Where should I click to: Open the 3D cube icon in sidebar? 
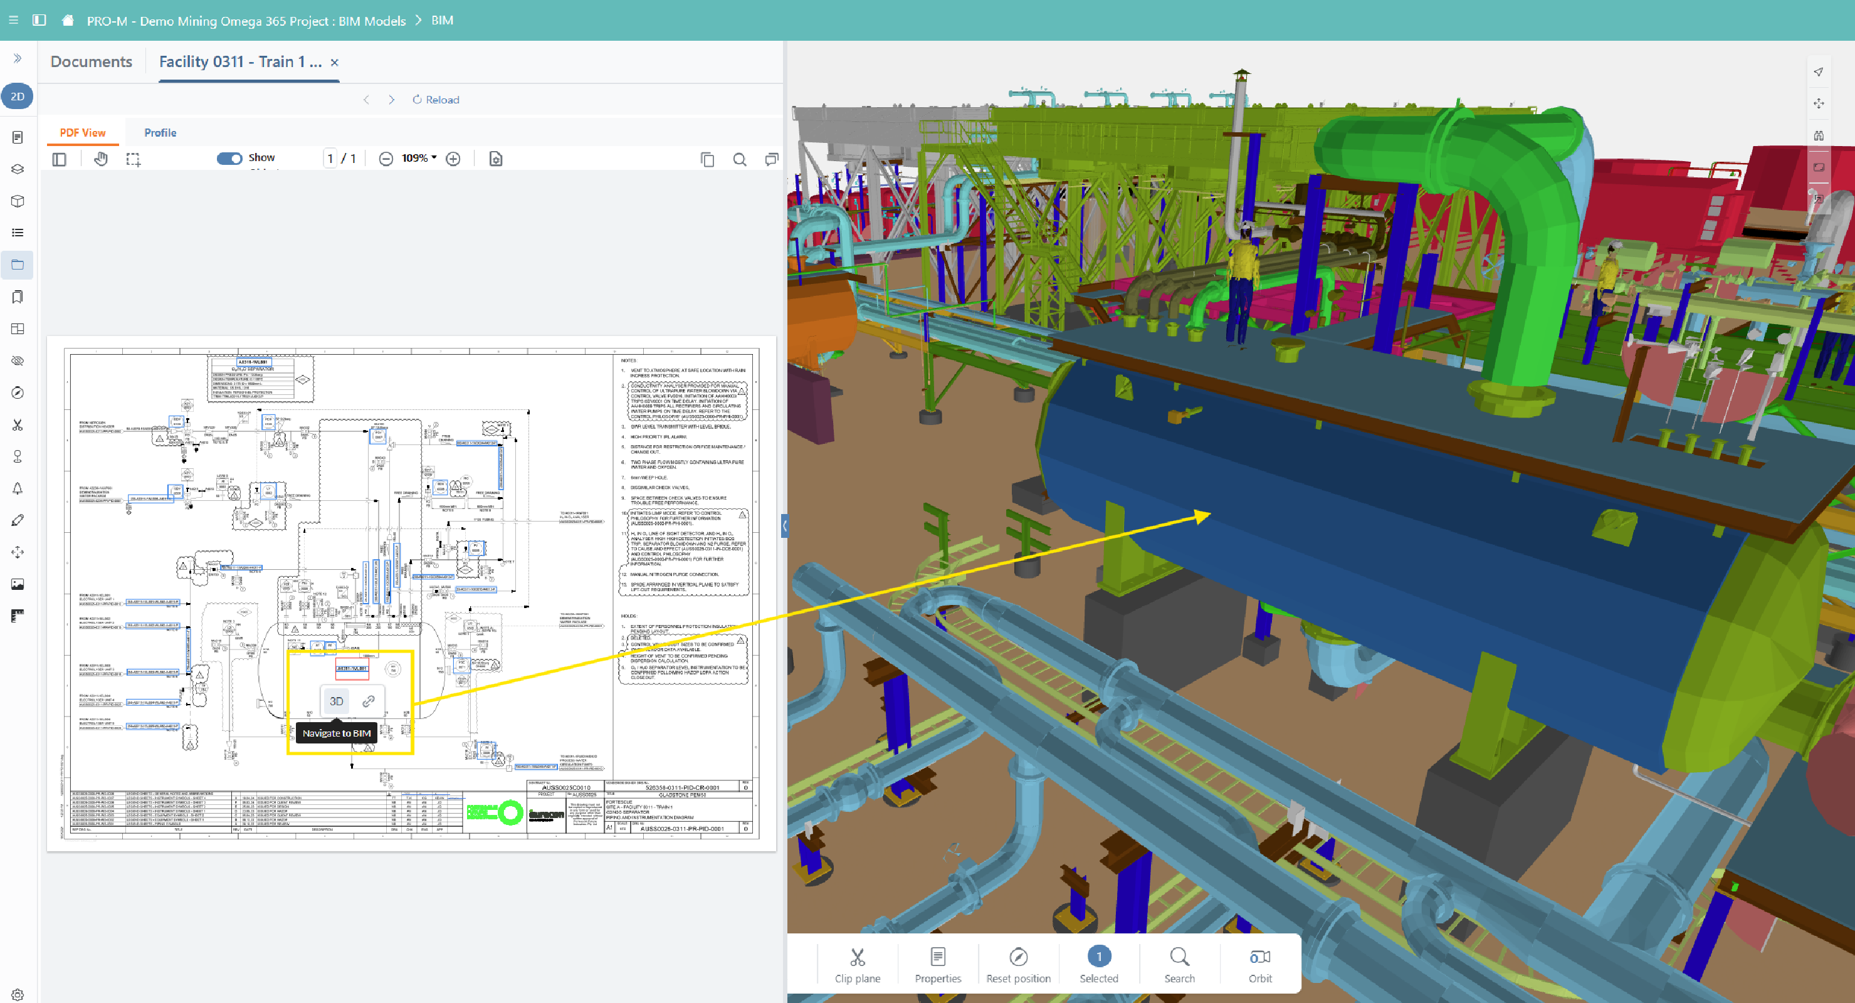(18, 201)
